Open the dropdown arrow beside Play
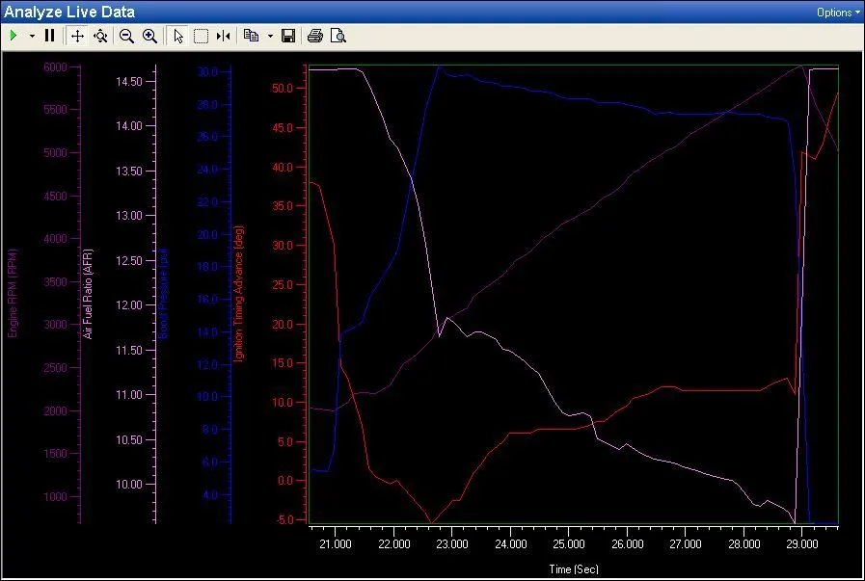 coord(32,36)
